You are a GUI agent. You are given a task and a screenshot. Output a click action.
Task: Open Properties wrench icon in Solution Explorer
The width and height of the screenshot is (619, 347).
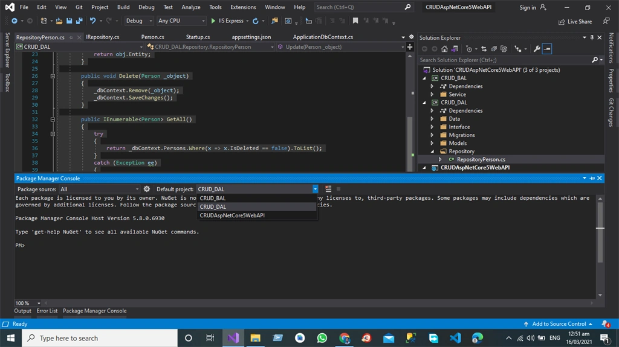537,49
